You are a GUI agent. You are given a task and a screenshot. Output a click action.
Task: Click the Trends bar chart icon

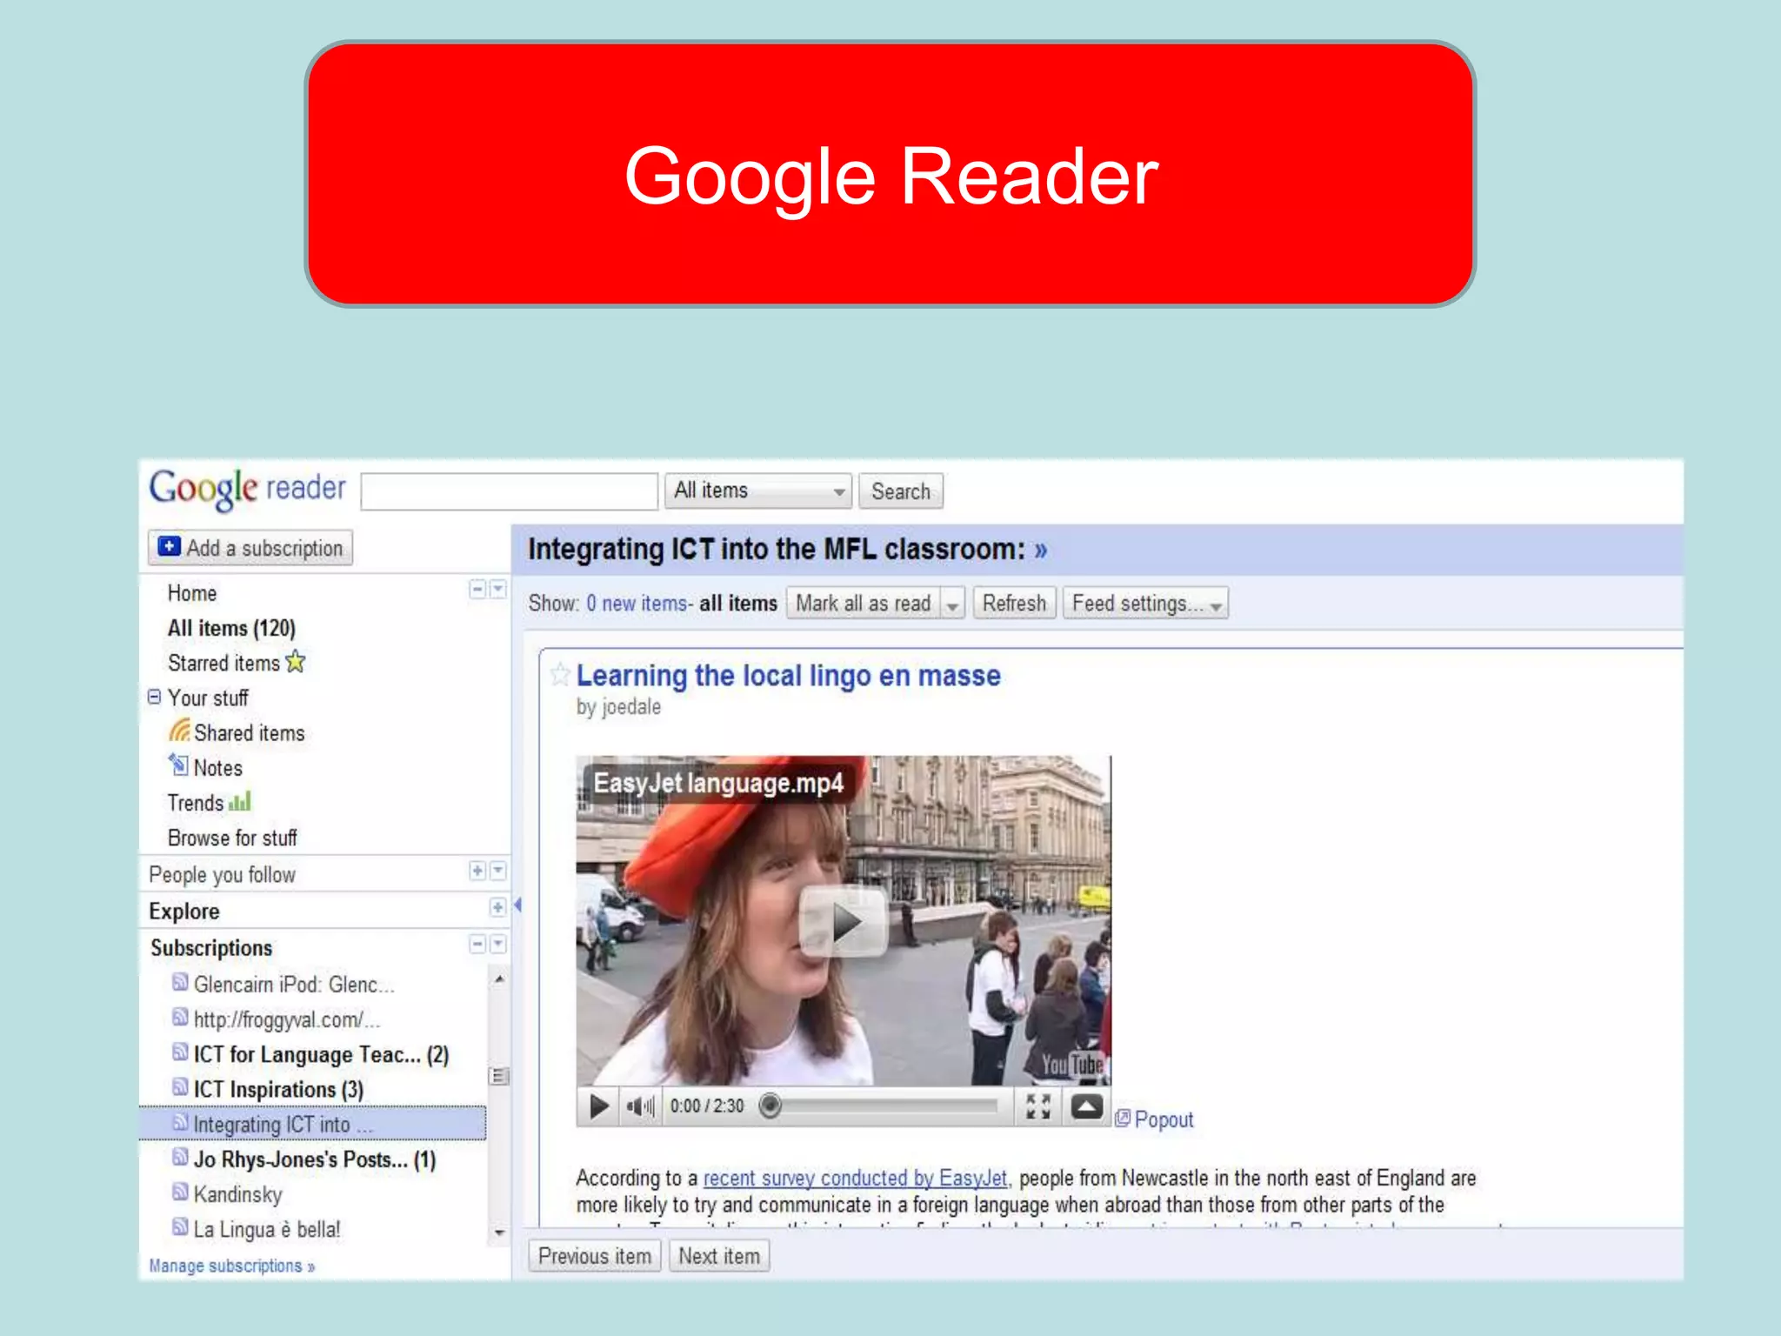pos(239,801)
